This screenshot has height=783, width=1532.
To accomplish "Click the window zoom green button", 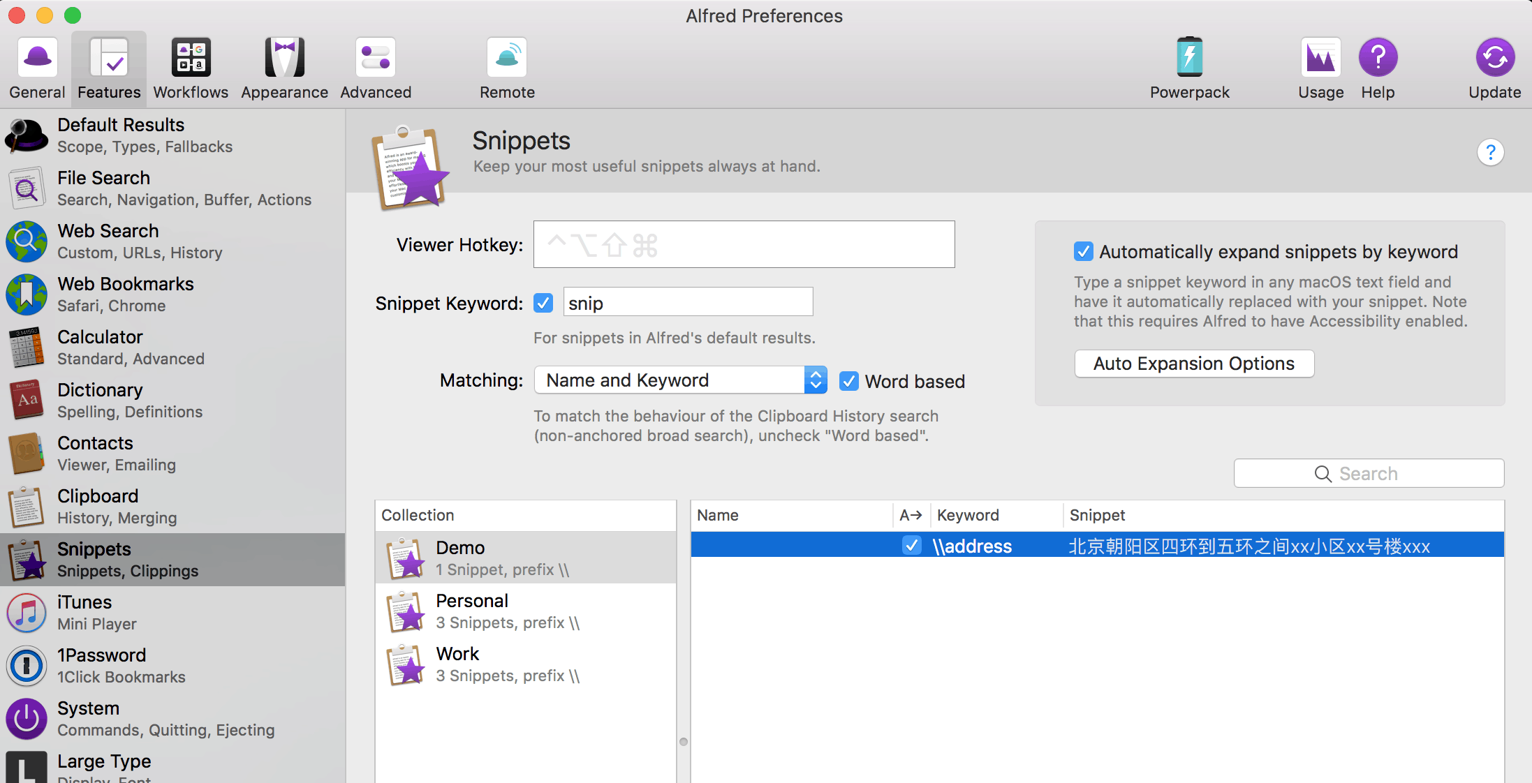I will click(x=73, y=15).
